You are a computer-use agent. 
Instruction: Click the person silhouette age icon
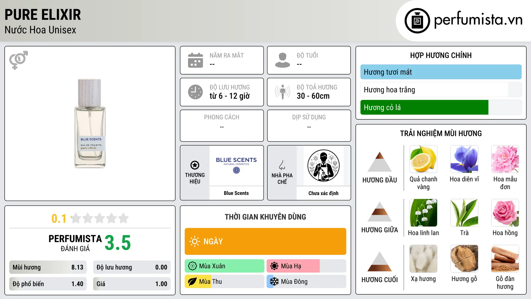283,60
